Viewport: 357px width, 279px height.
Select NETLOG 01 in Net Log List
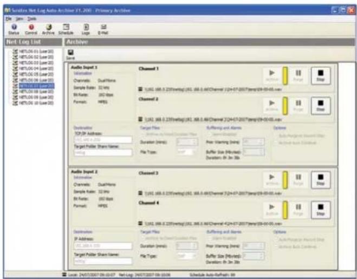33,51
